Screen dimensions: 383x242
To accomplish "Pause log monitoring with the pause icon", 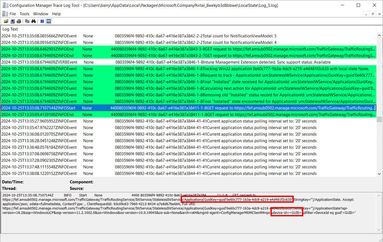I will click(42, 21).
